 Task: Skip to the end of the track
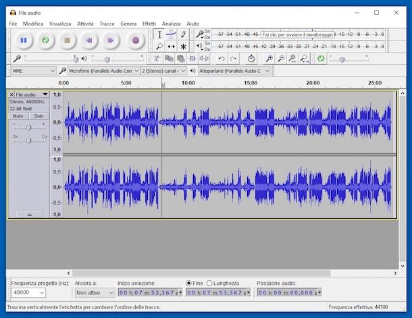[111, 41]
